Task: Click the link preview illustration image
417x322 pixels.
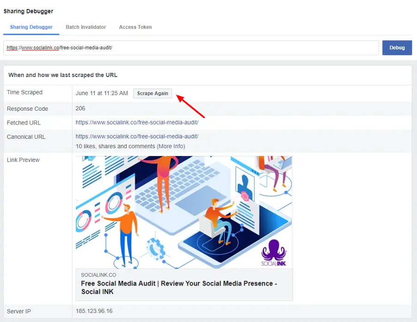Action: [184, 212]
